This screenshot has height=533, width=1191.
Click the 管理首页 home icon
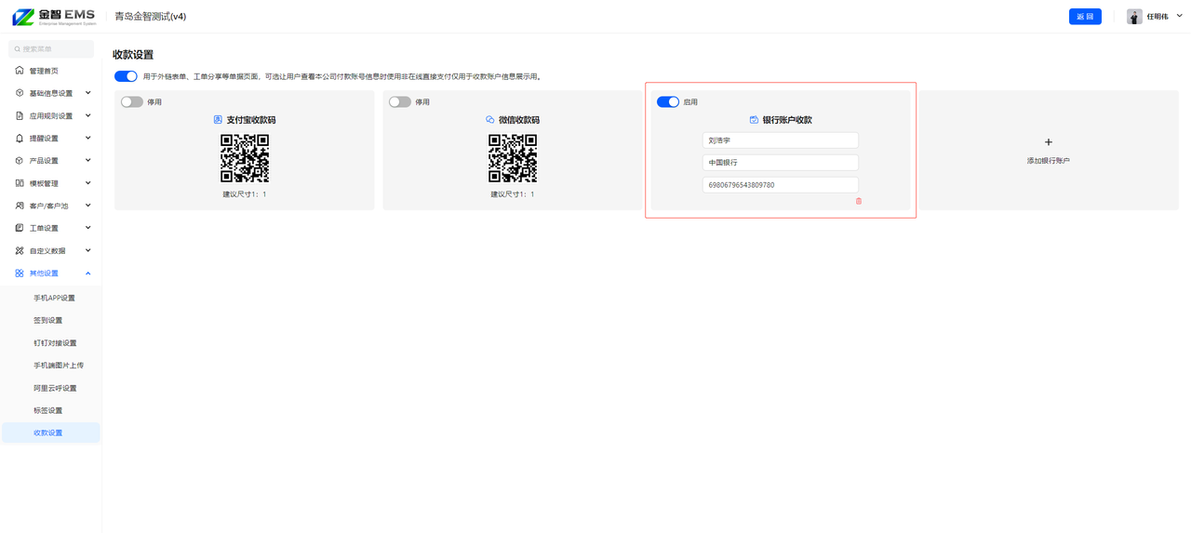20,71
